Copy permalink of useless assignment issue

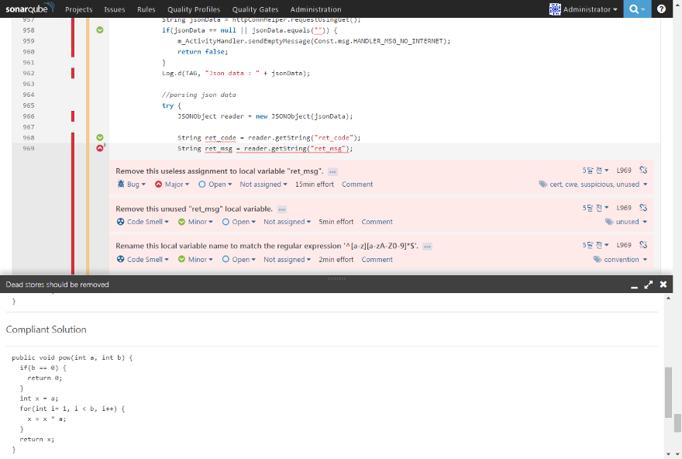[643, 170]
